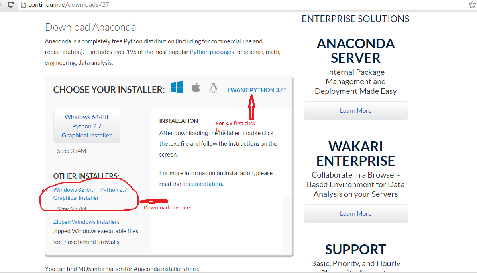477x273 pixels.
Task: Open the Zipped Windows Installers link
Action: click(86, 222)
